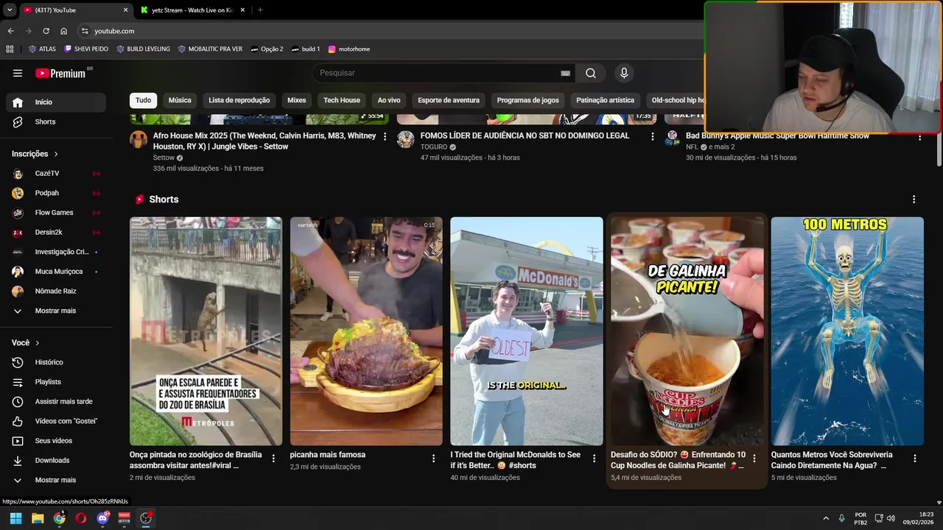
Task: Open options for Quantos Metros short
Action: pos(914,458)
